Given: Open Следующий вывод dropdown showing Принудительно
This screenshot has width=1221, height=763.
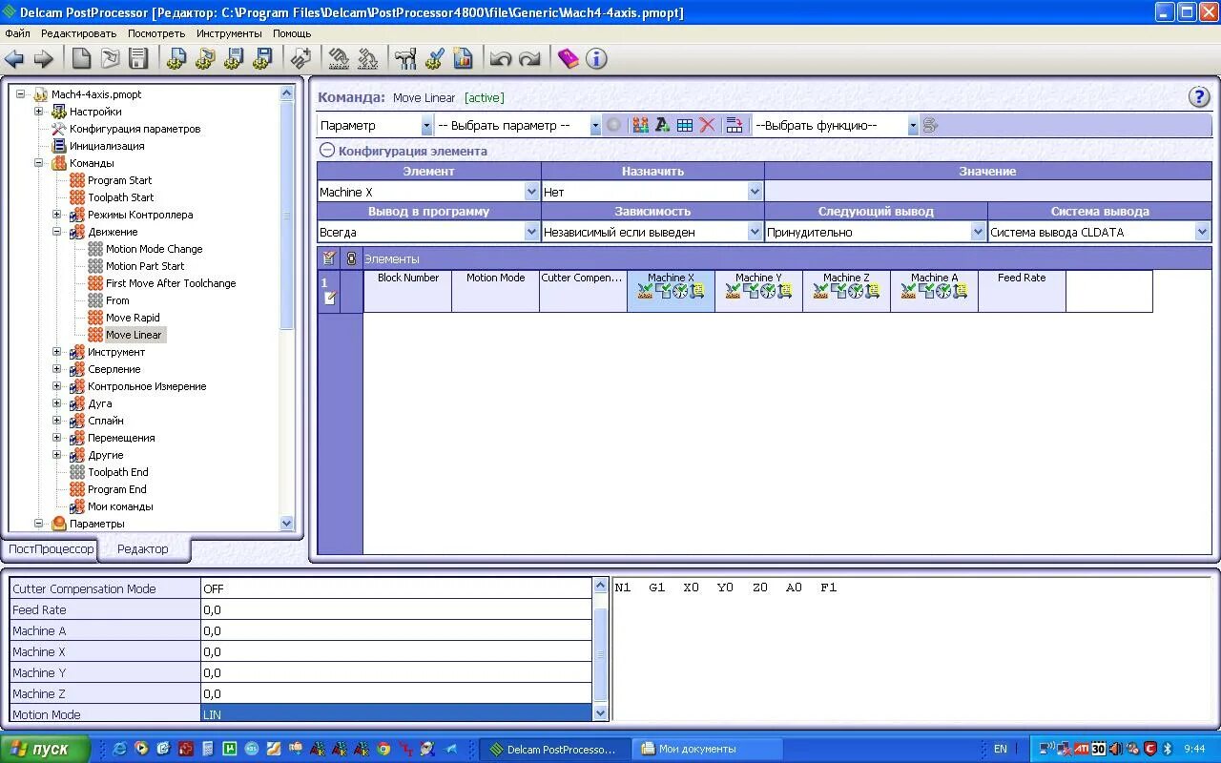Looking at the screenshot, I should tap(978, 232).
